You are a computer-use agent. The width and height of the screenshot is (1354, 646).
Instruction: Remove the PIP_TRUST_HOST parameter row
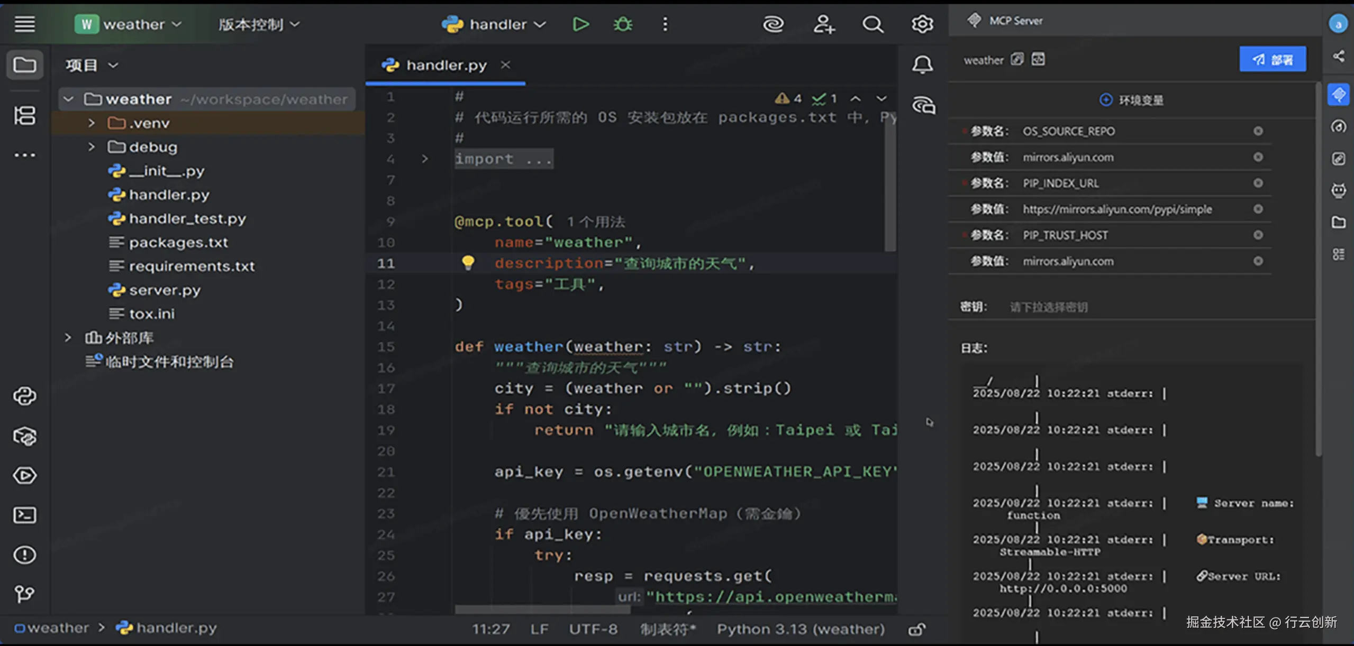tap(1258, 235)
